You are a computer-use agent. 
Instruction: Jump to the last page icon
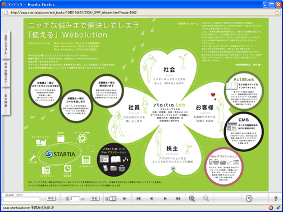click(178, 199)
